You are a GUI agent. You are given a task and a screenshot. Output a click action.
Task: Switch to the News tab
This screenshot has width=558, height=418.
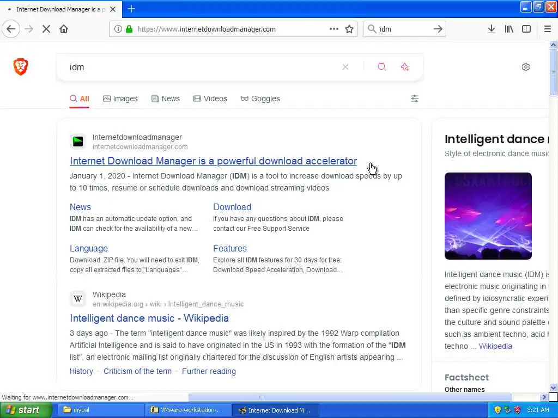(166, 99)
